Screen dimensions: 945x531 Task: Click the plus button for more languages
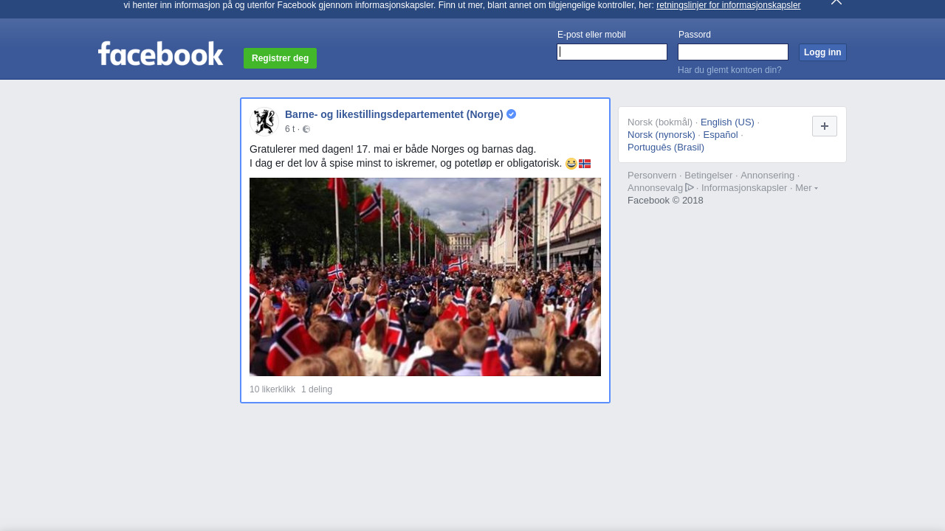tap(824, 126)
